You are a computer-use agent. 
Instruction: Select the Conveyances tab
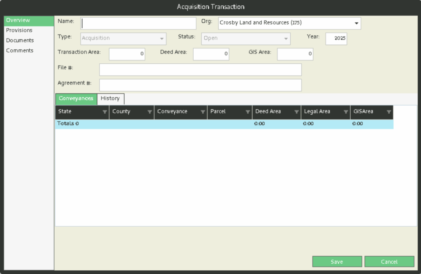click(x=76, y=99)
